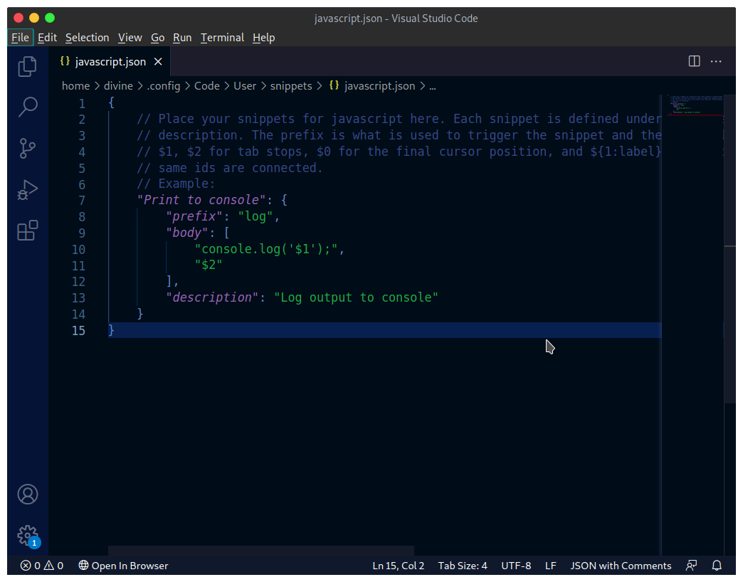Click the "Print to console" key text
Viewport: 743px width, 582px height.
tap(201, 200)
